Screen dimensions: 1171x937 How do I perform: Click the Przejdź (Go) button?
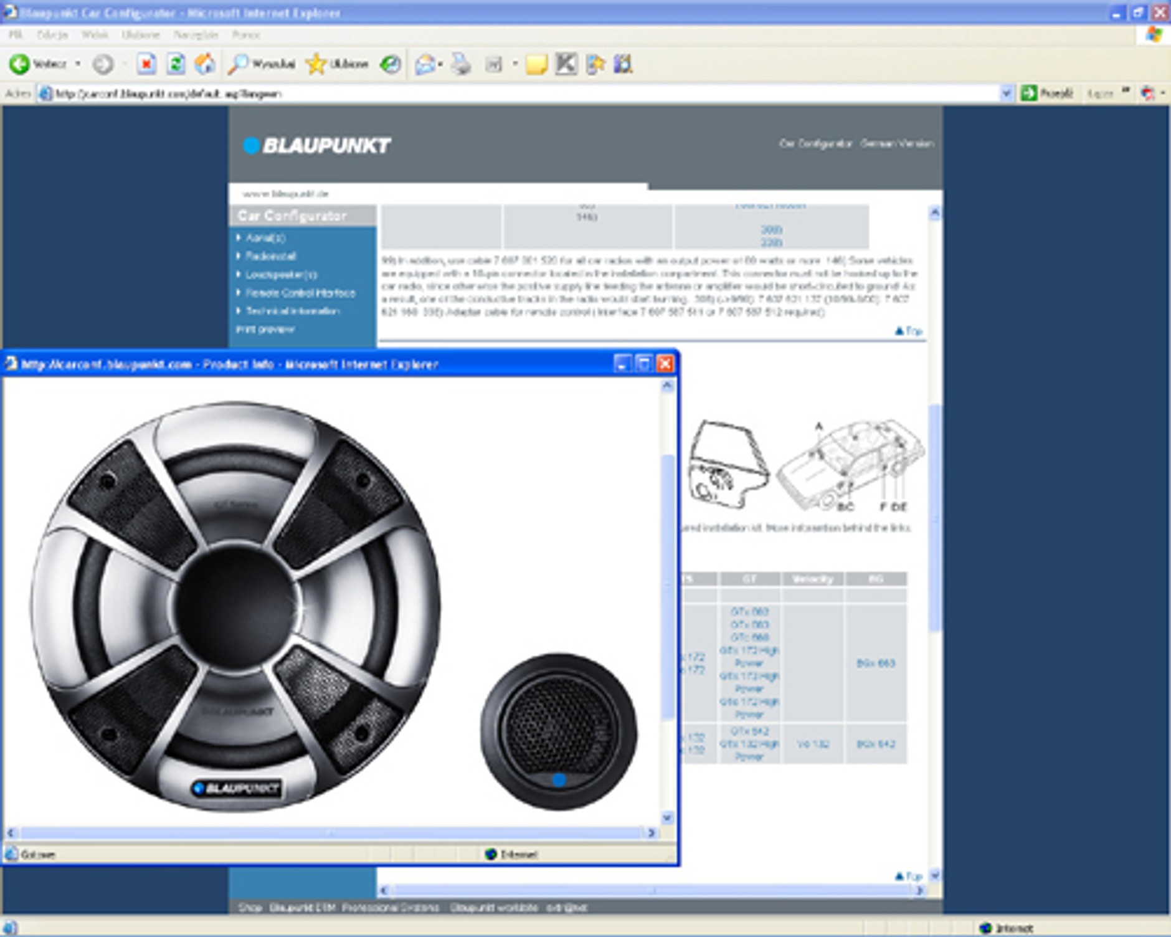pyautogui.click(x=1048, y=93)
